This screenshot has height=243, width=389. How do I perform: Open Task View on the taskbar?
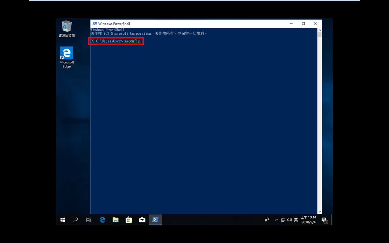[88, 220]
